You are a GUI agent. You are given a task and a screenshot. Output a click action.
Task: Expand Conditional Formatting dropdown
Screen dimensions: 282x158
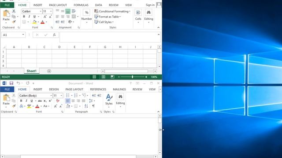[x=130, y=11]
